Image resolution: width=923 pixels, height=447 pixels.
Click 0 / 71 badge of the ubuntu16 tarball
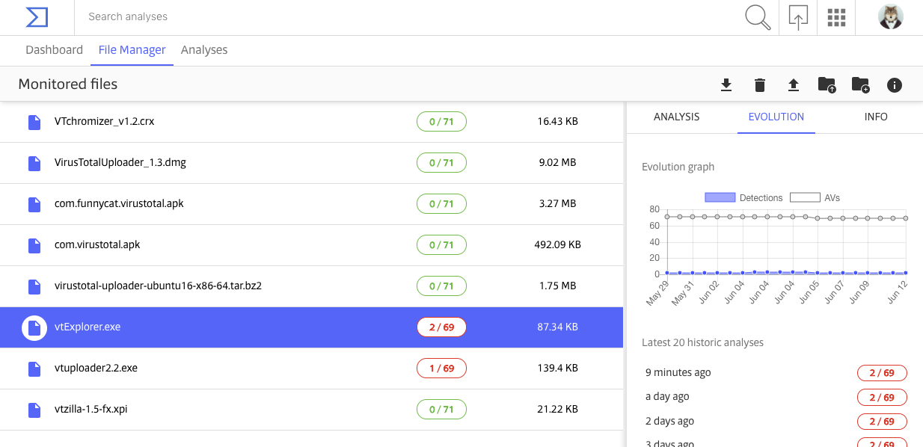click(441, 286)
